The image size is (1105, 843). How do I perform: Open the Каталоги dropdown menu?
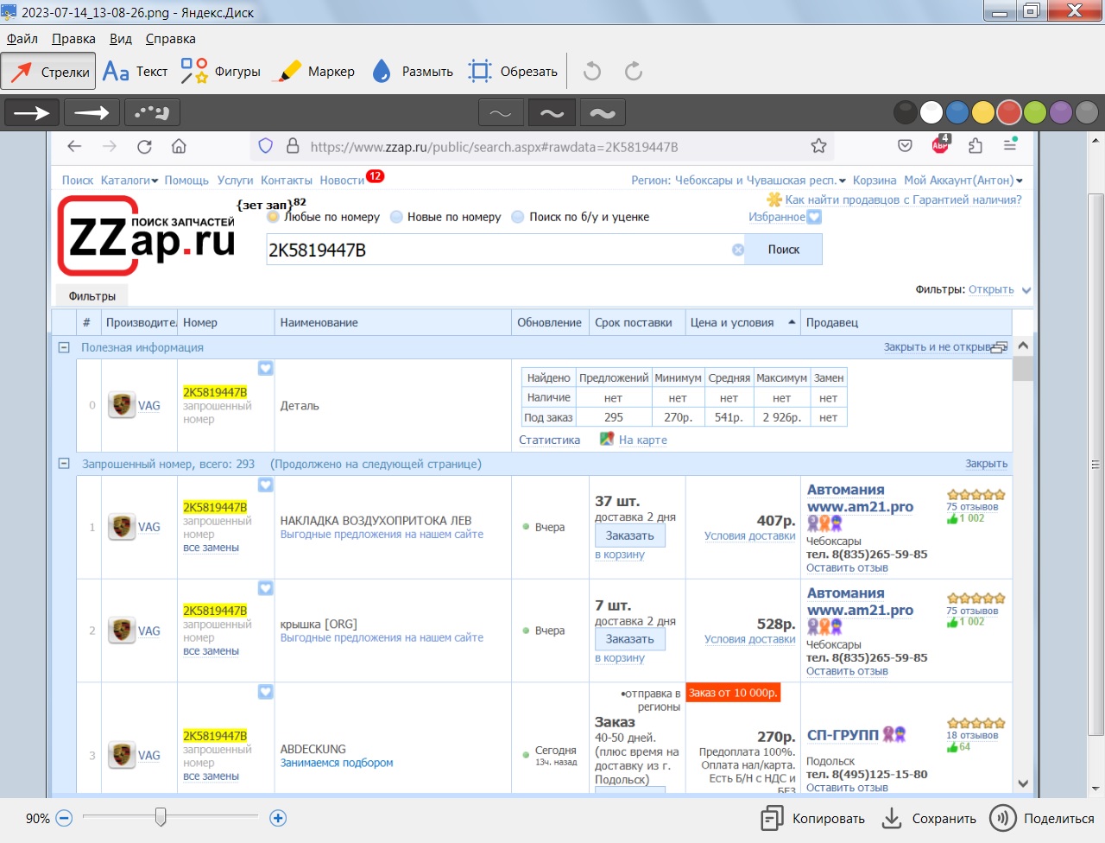click(129, 181)
